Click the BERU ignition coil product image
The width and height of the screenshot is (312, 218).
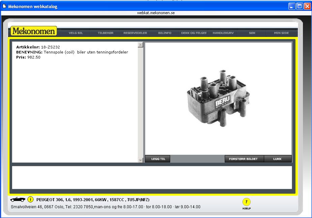tap(218, 98)
